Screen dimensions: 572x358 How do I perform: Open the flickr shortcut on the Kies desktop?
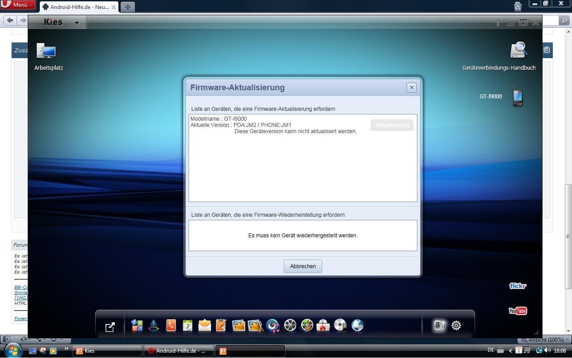[517, 286]
